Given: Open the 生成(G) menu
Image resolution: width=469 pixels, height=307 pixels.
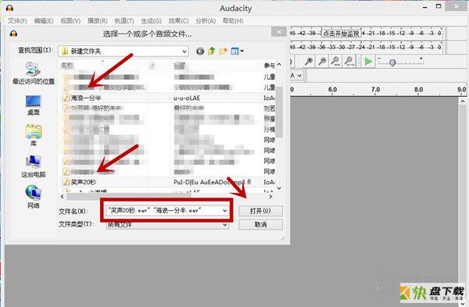Looking at the screenshot, I should click(151, 21).
